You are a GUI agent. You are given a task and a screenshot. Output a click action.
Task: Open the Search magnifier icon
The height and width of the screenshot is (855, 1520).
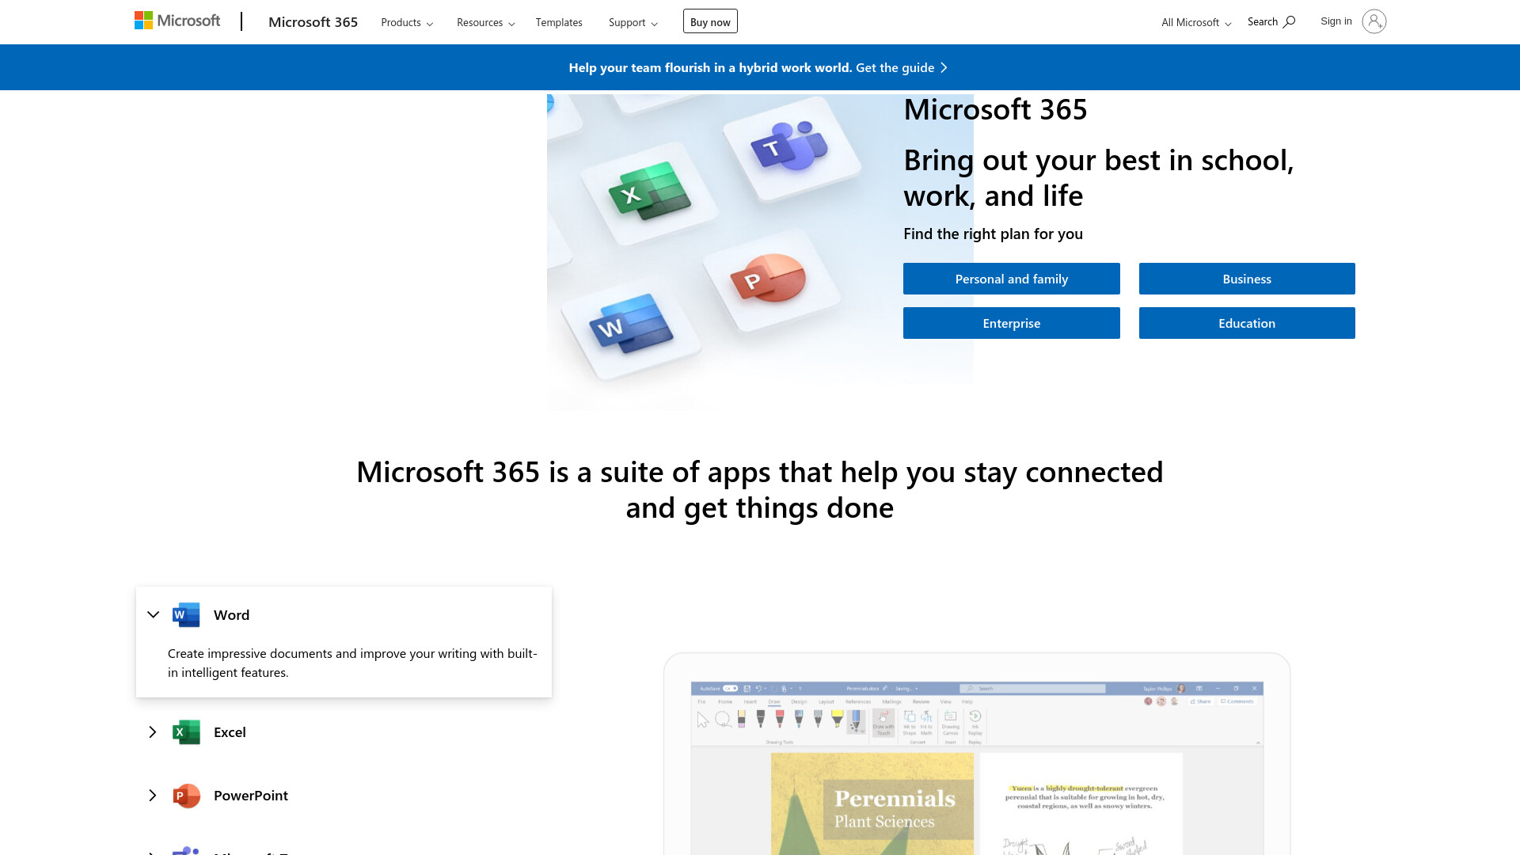click(1289, 22)
